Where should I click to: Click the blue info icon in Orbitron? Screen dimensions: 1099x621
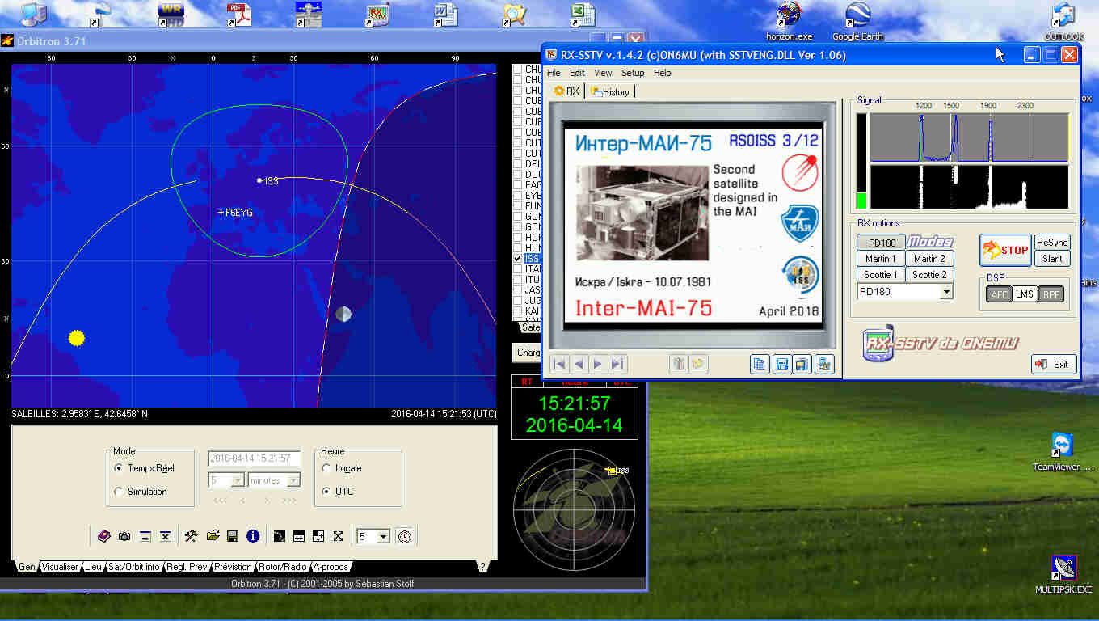click(253, 536)
